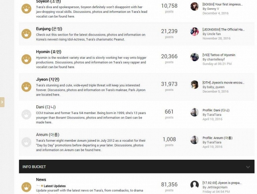Click the INFO BUCKET category header title
Viewport: 257px width, 194px height.
point(34,167)
